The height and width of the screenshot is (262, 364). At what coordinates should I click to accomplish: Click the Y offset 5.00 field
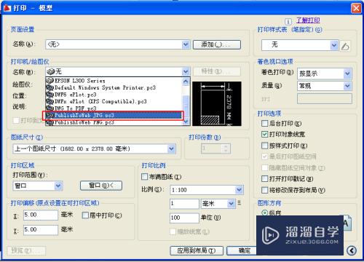click(x=41, y=229)
